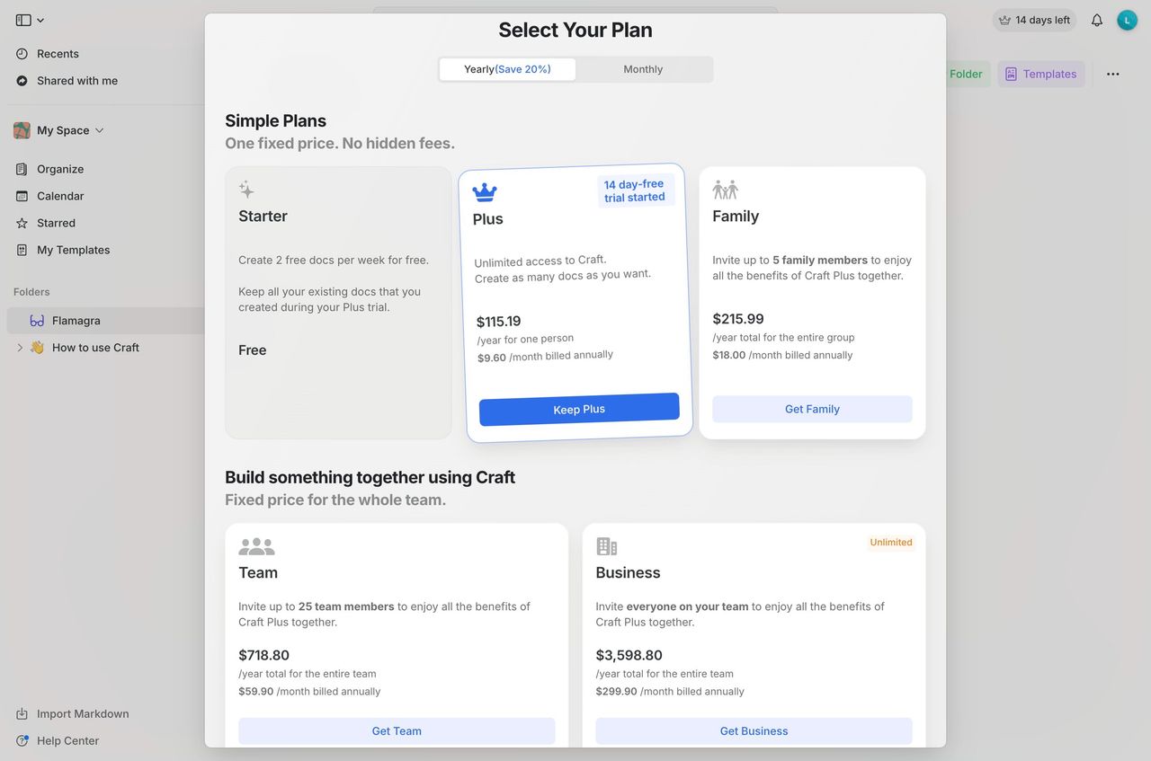
Task: Open the sidebar toggle dropdown arrow
Action: tap(40, 21)
